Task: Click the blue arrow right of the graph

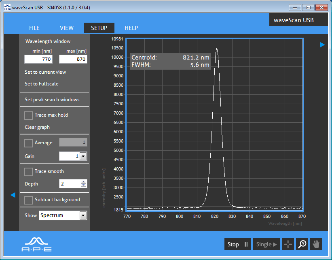Action: pyautogui.click(x=322, y=45)
